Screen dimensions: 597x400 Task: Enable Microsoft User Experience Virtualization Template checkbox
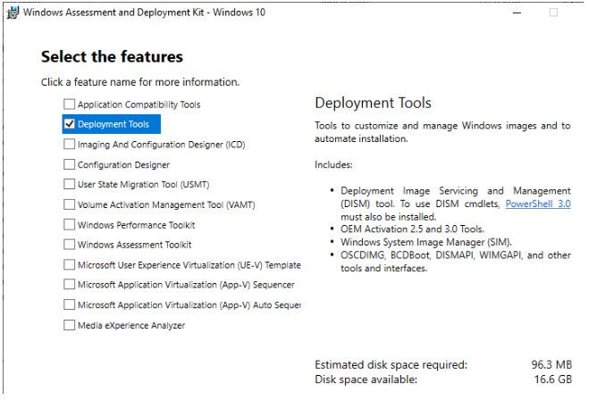(x=70, y=264)
